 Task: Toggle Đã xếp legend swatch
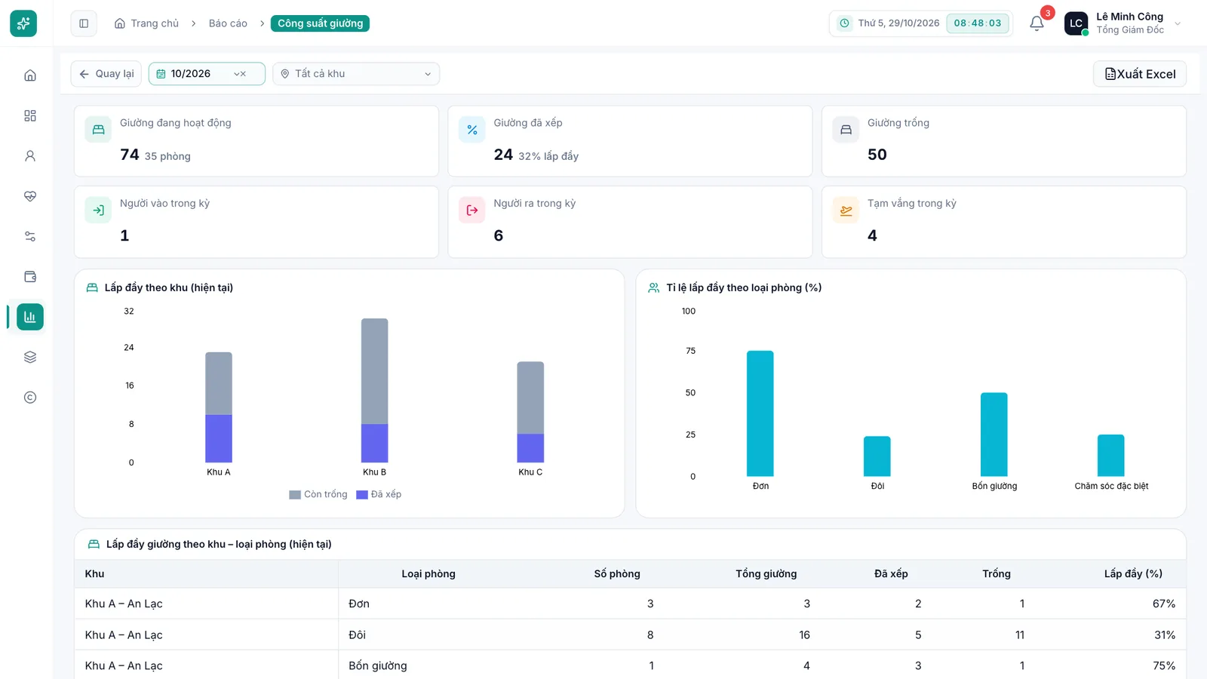[x=362, y=495]
